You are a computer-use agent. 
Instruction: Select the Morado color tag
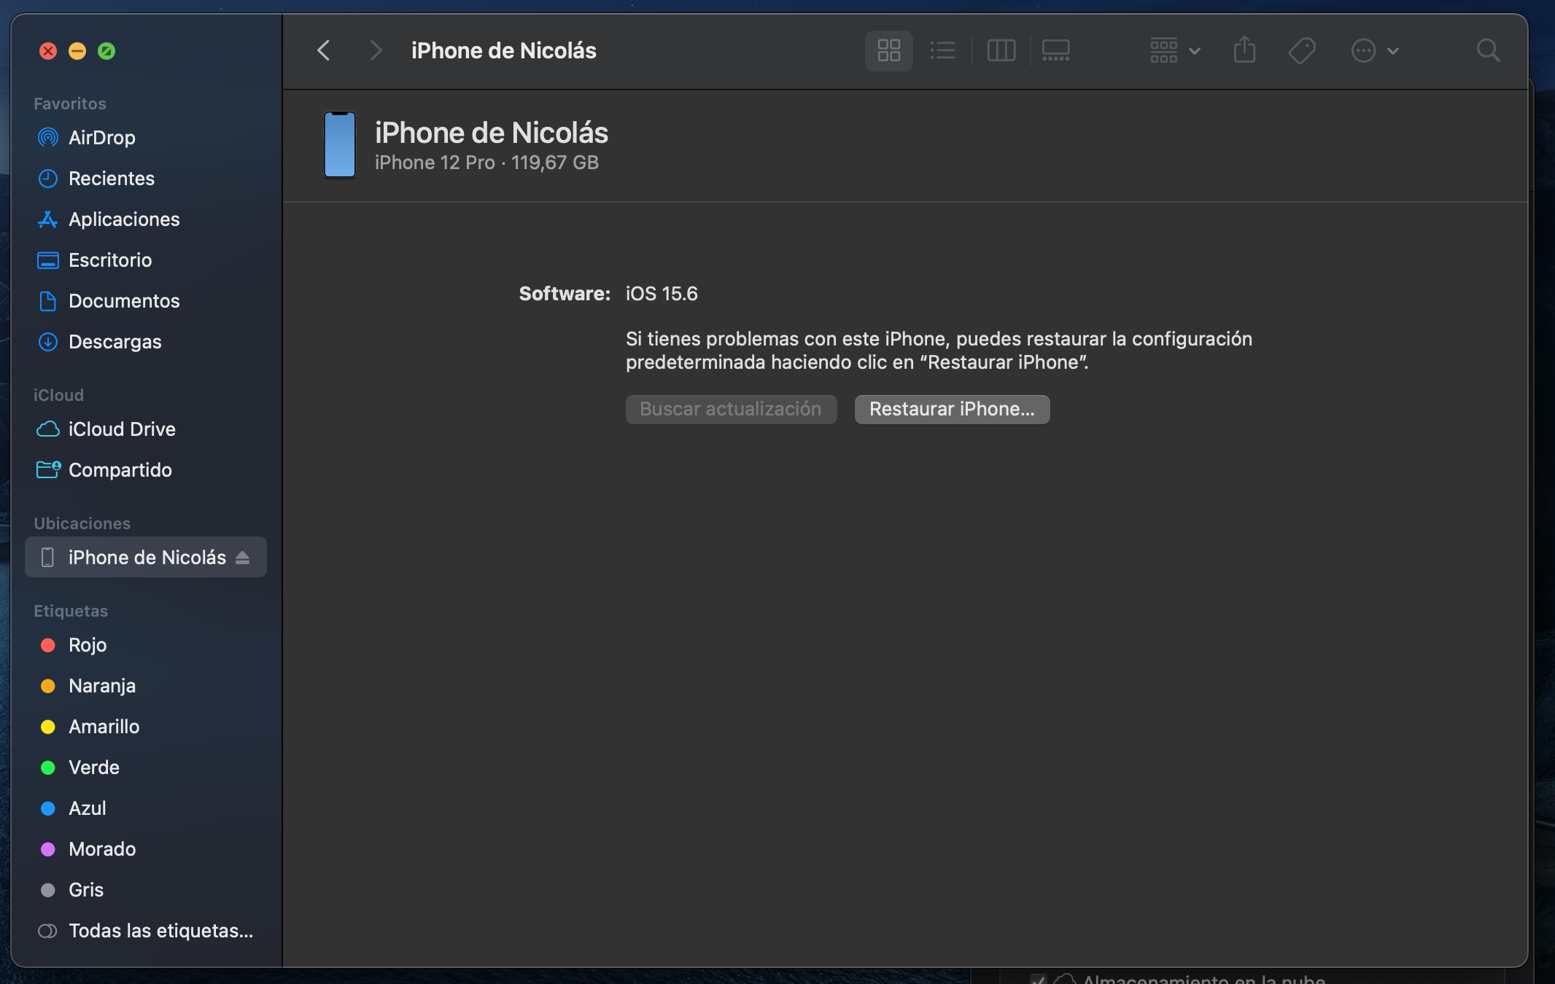click(101, 849)
